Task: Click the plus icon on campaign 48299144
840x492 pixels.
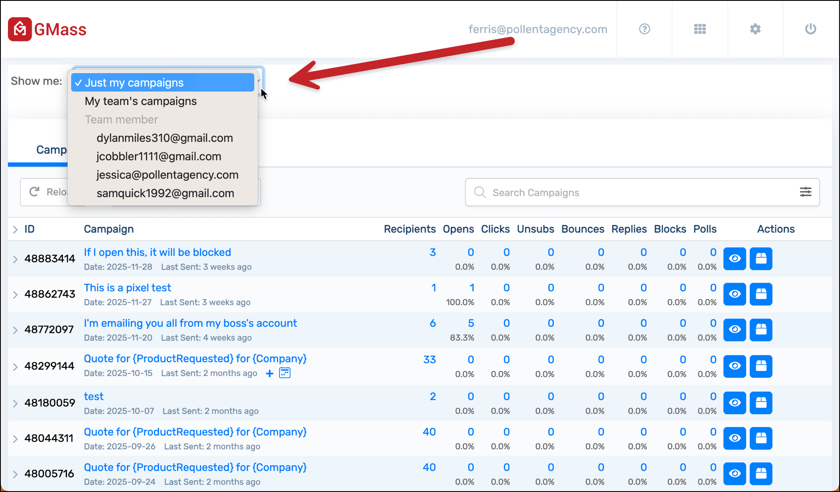Action: pyautogui.click(x=270, y=373)
